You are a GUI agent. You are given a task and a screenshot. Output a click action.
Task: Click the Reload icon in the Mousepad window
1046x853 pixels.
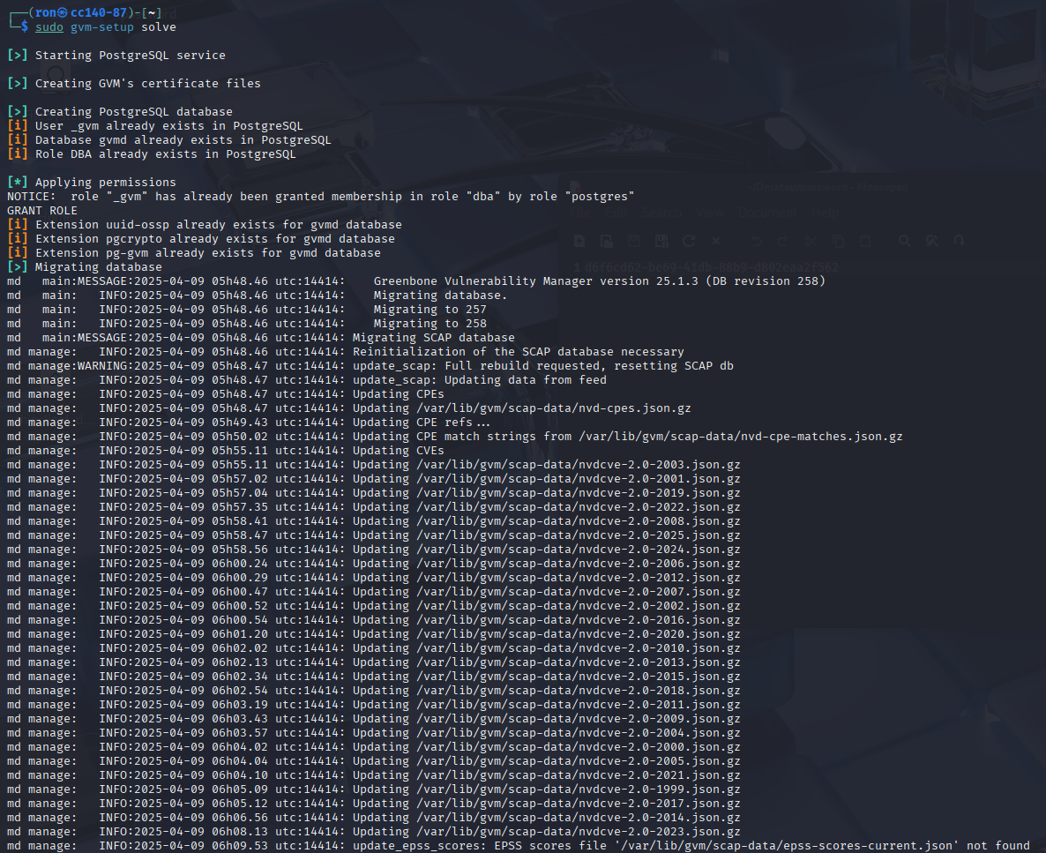coord(689,241)
